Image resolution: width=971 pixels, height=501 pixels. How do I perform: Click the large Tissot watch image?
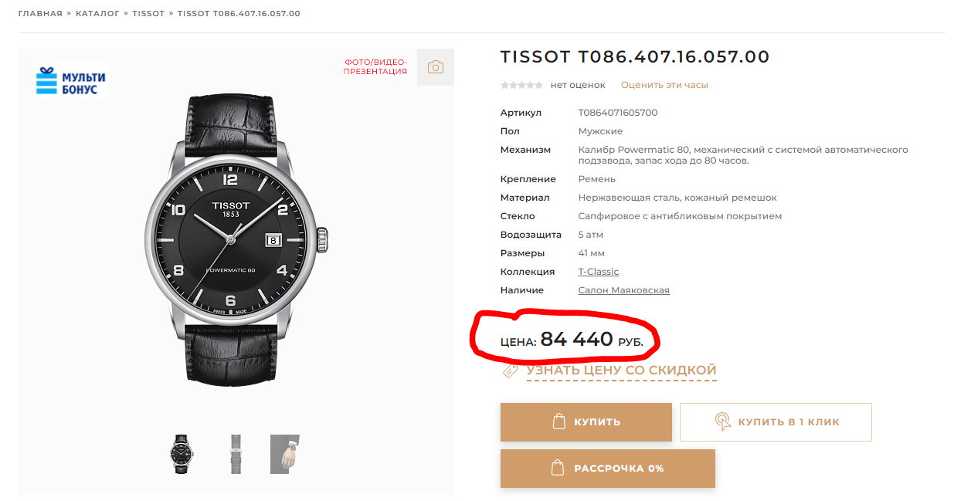(x=236, y=241)
